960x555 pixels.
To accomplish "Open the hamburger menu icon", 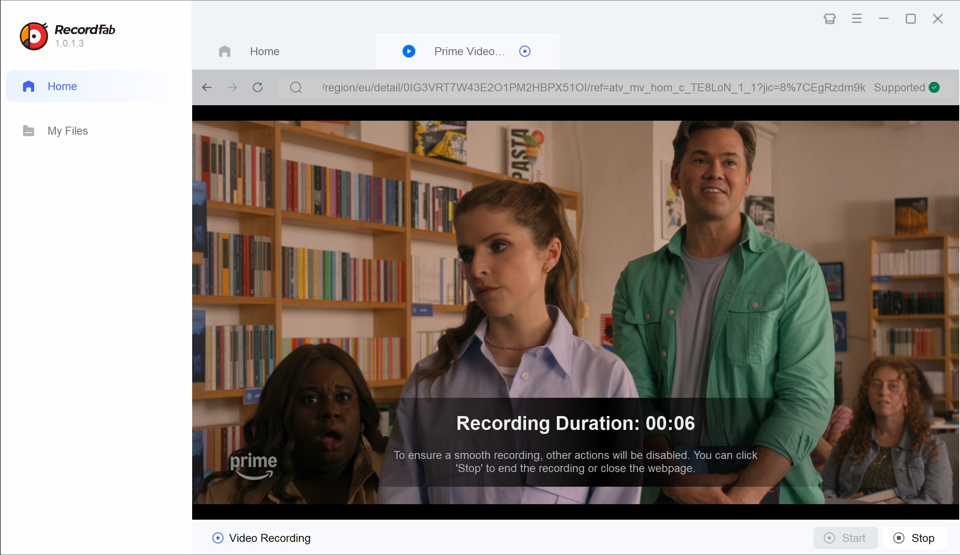I will [857, 19].
